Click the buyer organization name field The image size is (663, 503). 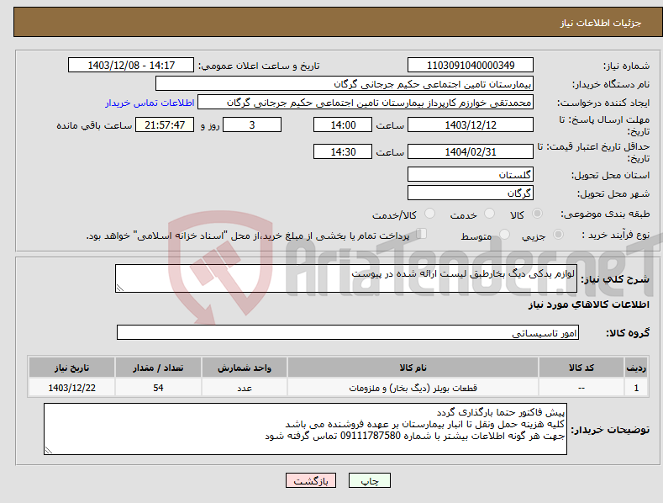(x=345, y=84)
